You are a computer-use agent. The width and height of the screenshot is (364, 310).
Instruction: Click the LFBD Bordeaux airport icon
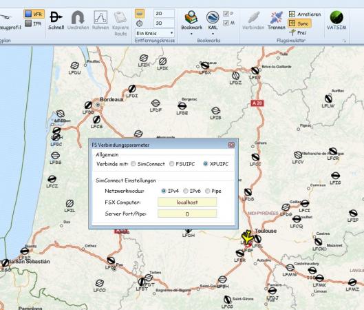coord(88,105)
